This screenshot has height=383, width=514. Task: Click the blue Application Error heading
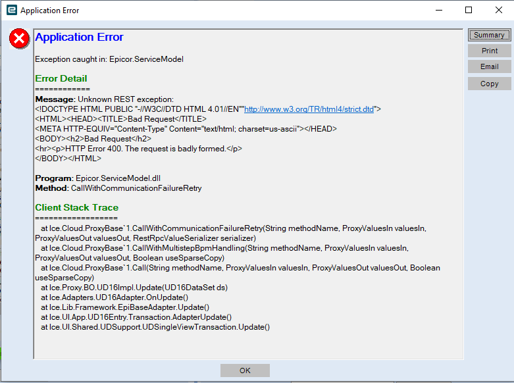[x=79, y=37]
